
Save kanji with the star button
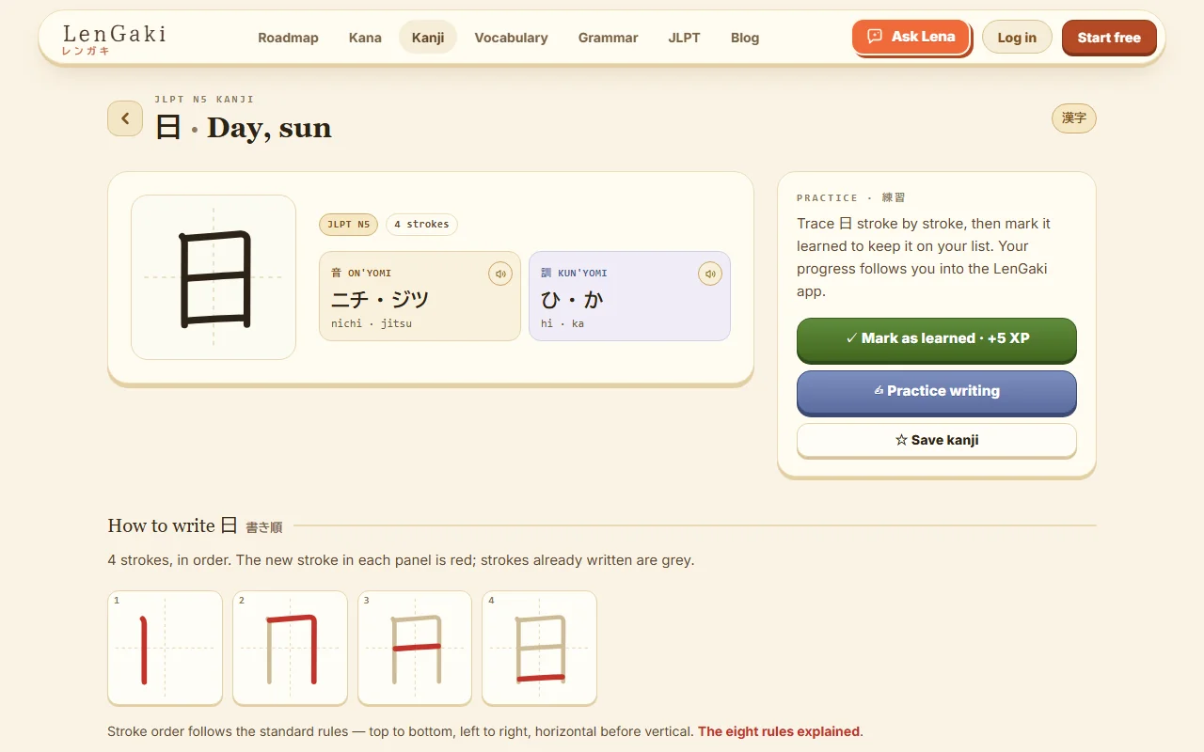(936, 440)
